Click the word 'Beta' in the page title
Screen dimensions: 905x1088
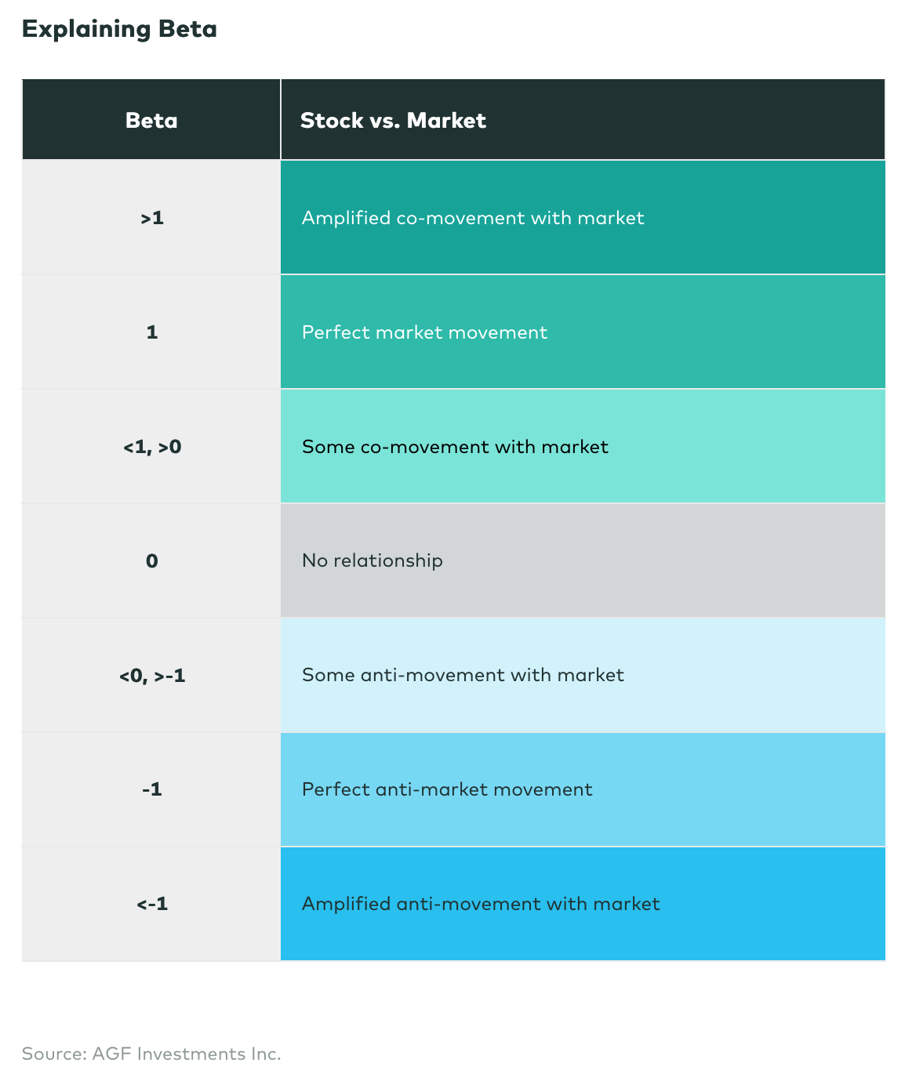[x=187, y=30]
